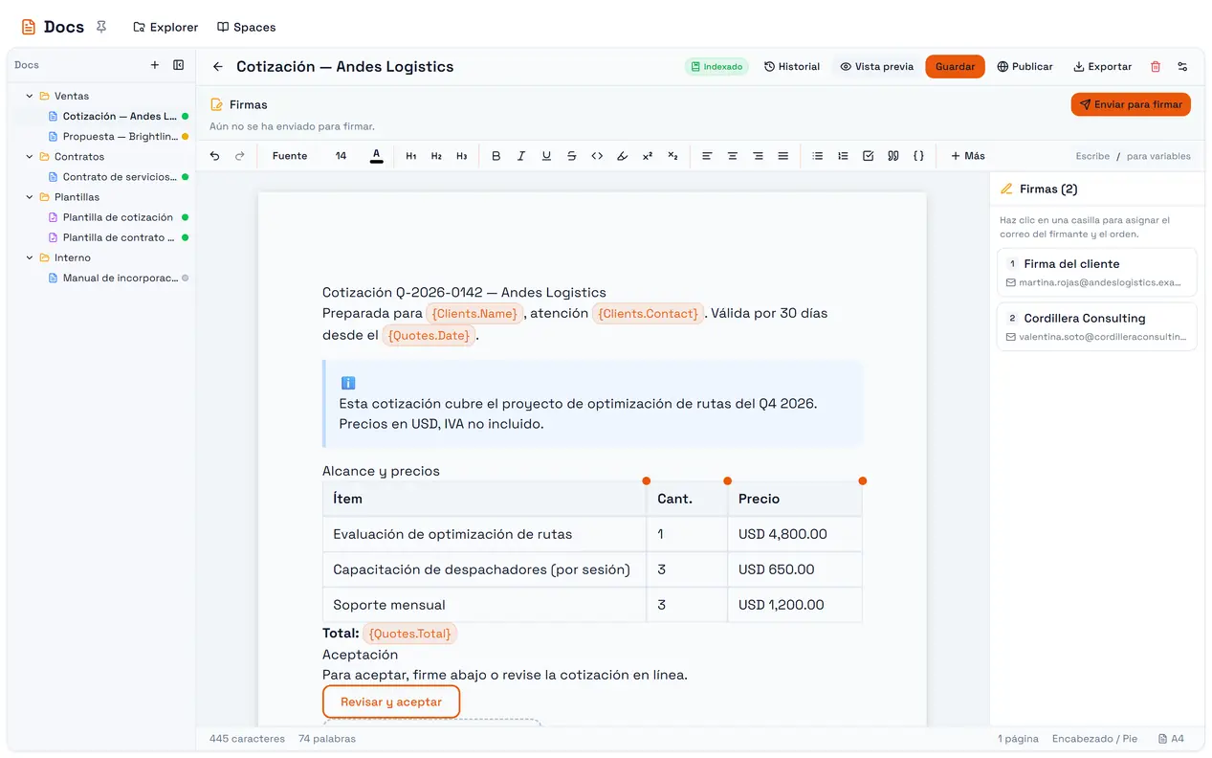Align text to the left
1212x758 pixels.
(x=707, y=156)
